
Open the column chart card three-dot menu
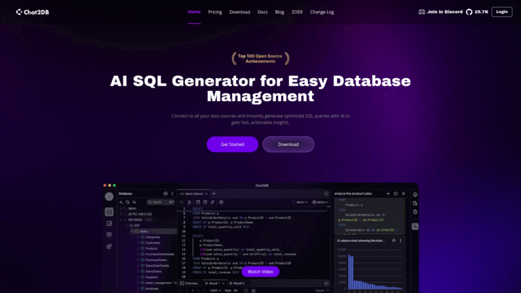[400, 241]
